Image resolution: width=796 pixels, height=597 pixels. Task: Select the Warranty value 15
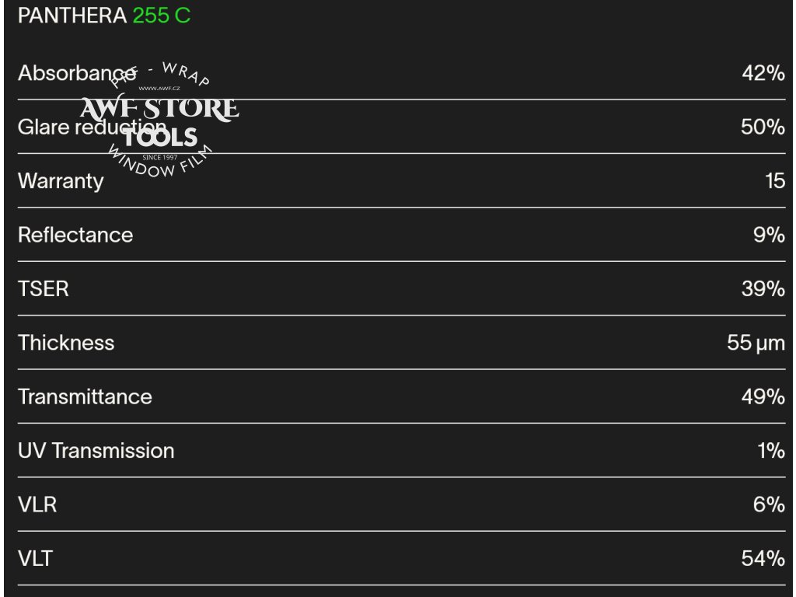[x=774, y=181]
